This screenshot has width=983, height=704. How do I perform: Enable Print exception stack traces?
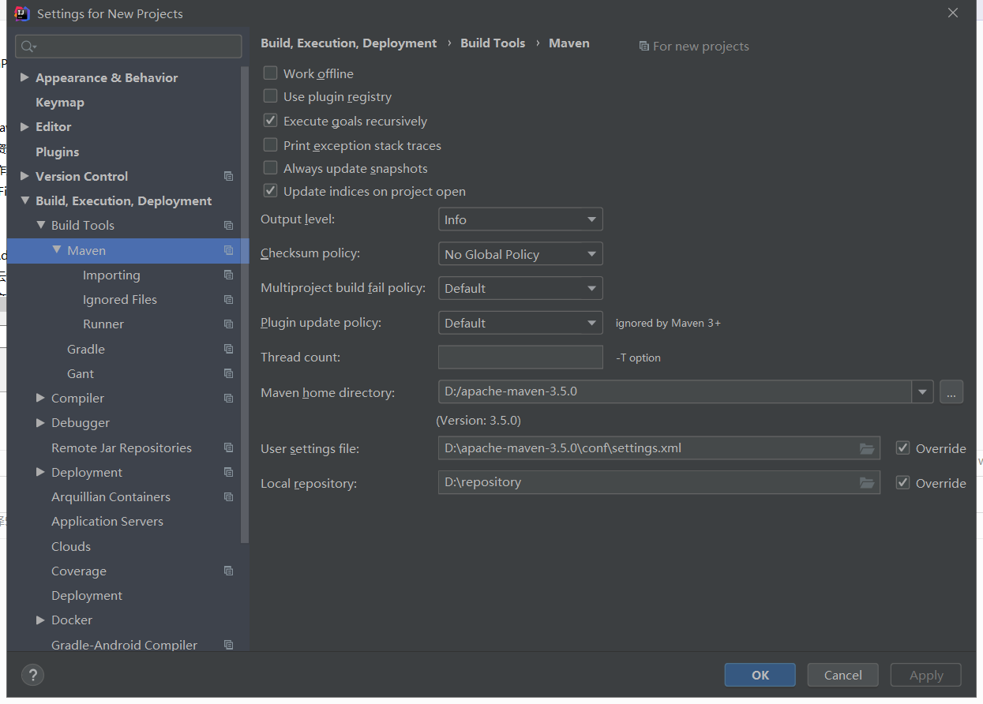point(270,145)
